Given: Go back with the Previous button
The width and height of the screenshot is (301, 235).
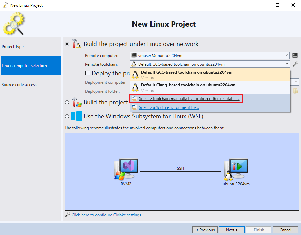Looking at the screenshot, I should (205, 230).
